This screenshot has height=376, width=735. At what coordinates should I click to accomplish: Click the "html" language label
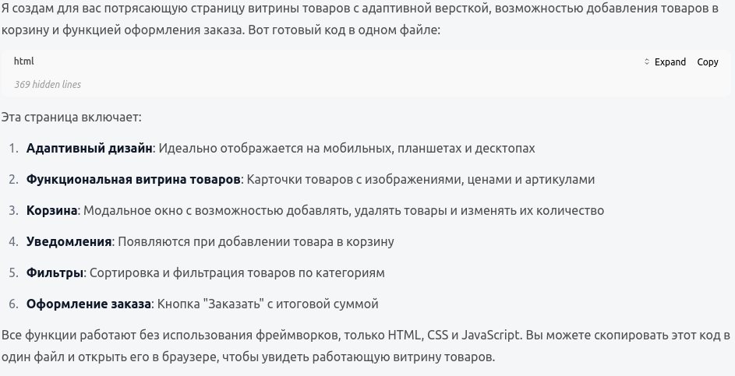24,61
